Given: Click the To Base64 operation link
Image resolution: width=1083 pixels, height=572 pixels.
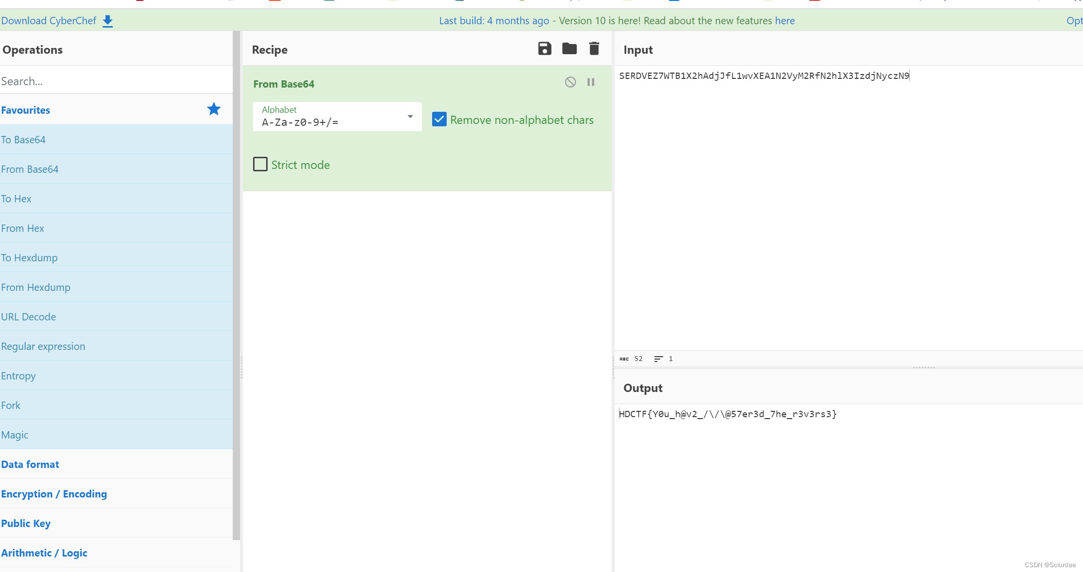Looking at the screenshot, I should click(24, 139).
